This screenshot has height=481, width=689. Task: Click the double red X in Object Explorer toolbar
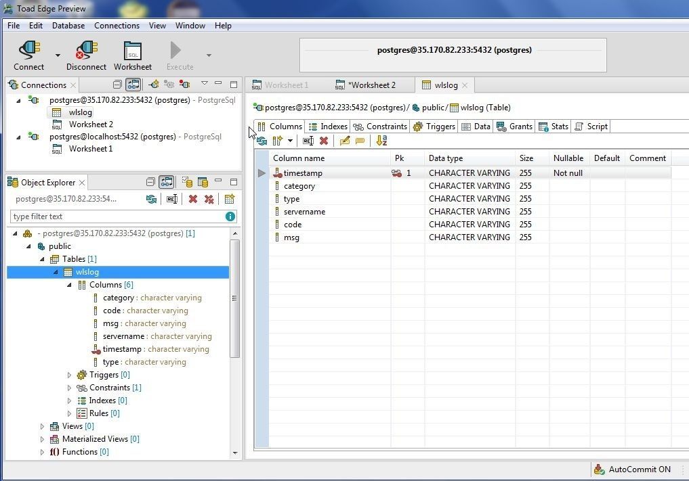209,200
